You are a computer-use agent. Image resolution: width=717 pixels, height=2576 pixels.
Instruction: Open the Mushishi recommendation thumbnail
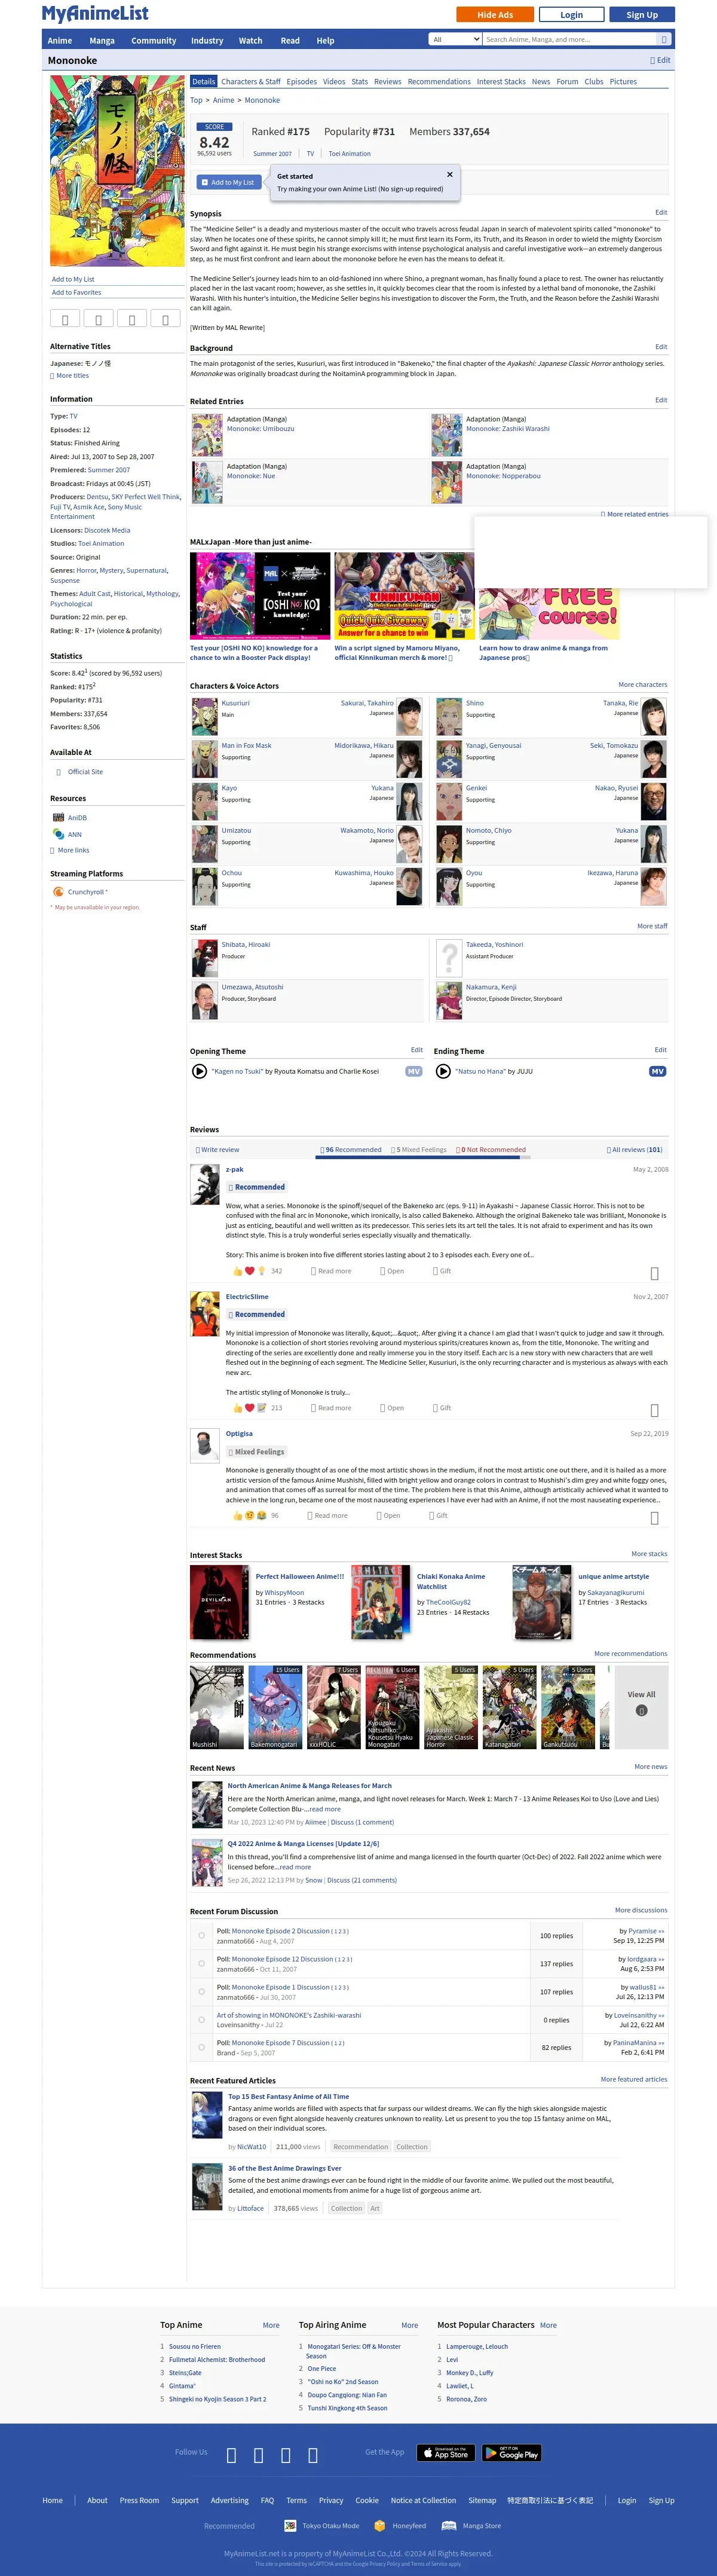point(217,1707)
